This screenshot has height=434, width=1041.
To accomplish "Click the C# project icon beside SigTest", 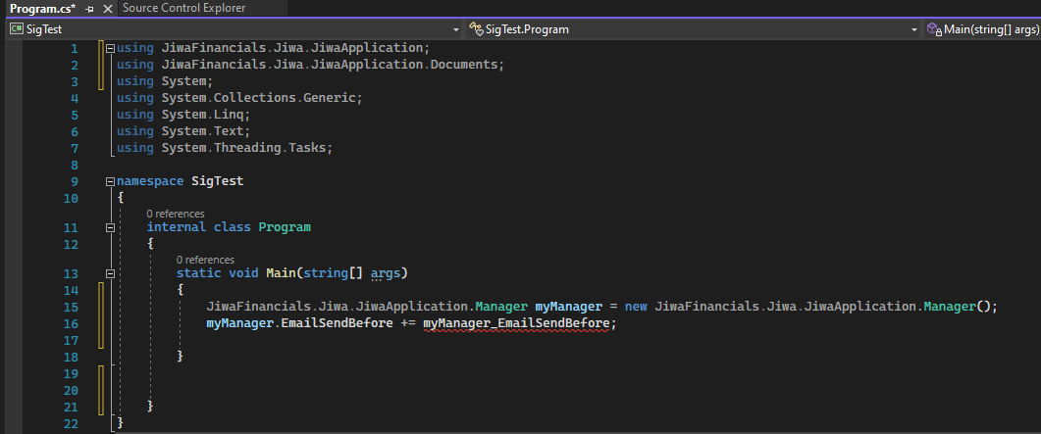I will tap(17, 29).
